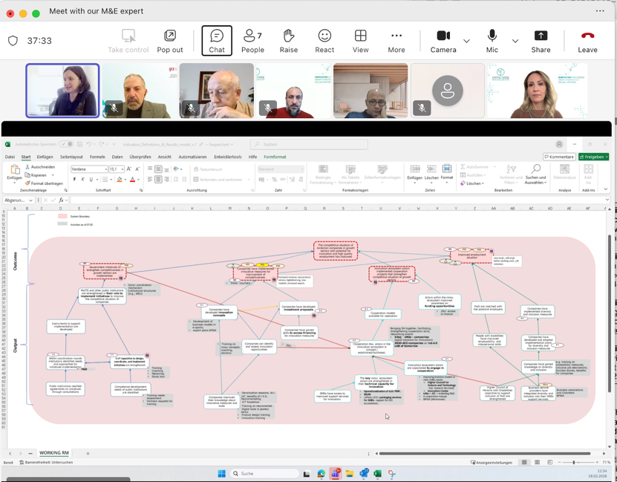
Task: Switch to the Einfügen ribbon tab
Action: click(x=45, y=157)
